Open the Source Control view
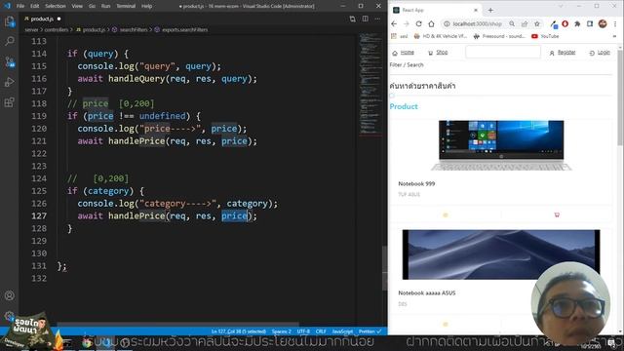 point(10,61)
